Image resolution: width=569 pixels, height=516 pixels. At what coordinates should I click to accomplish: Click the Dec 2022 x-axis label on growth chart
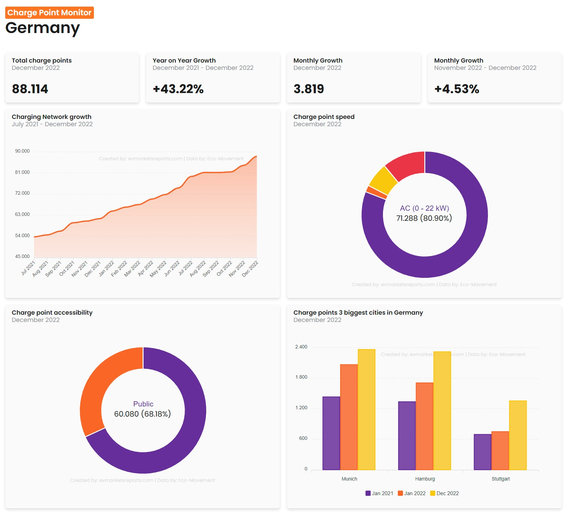(x=250, y=269)
